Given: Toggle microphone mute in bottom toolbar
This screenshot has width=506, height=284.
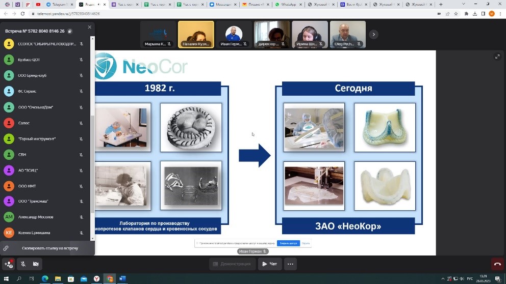Looking at the screenshot, I should 23,264.
